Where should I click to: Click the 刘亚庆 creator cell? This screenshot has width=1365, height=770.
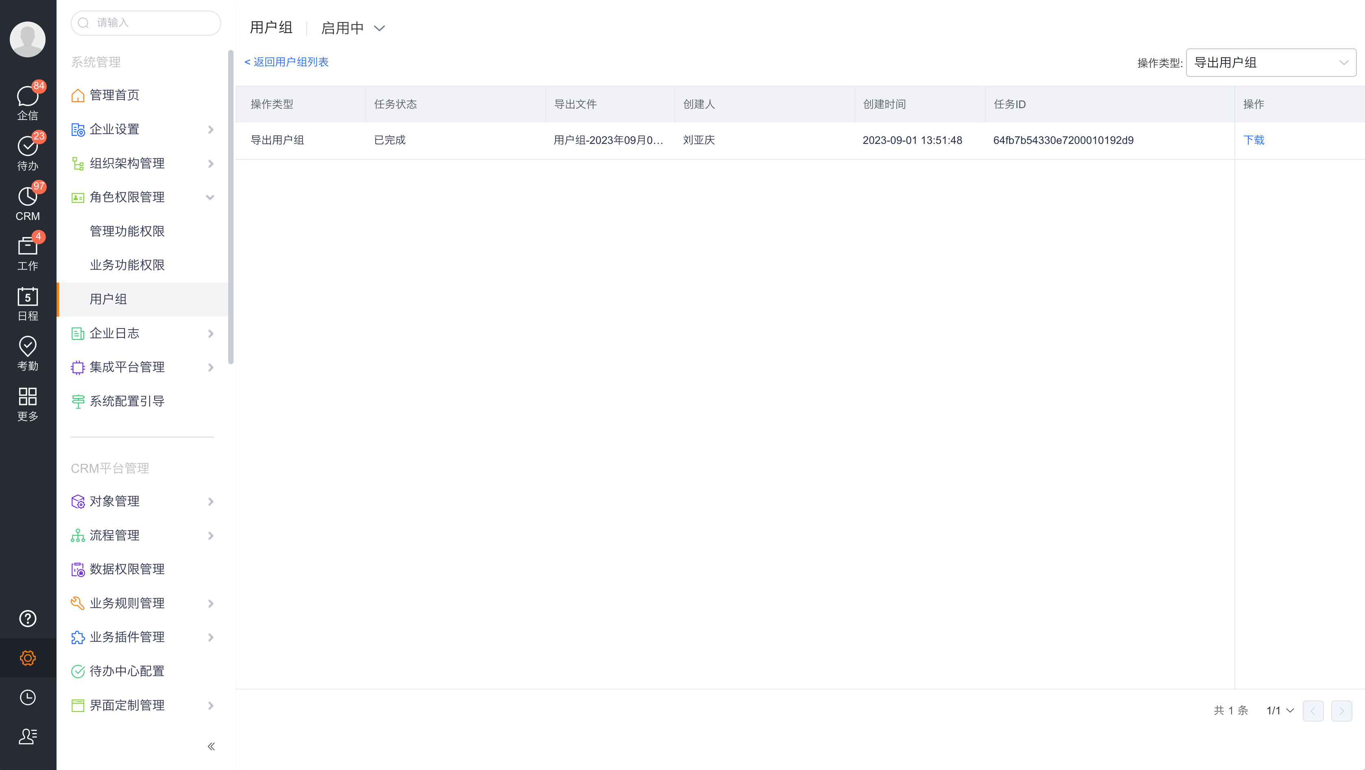tap(699, 140)
